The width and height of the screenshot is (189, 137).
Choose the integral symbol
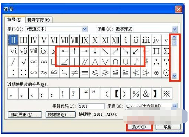[x=136, y=62]
